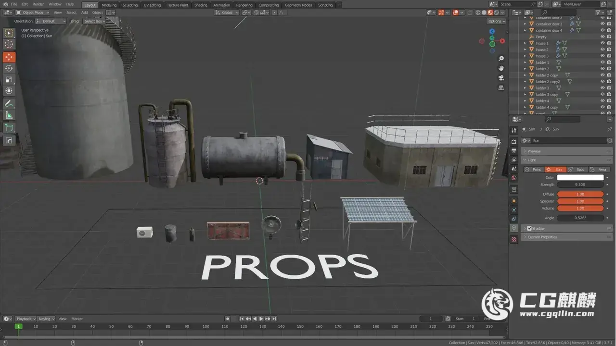The height and width of the screenshot is (346, 616).
Task: Select the Sun light type
Action: (x=555, y=170)
